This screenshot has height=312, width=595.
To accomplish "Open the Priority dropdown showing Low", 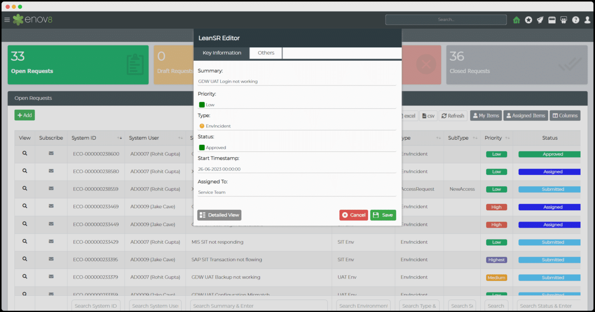I will pos(297,104).
